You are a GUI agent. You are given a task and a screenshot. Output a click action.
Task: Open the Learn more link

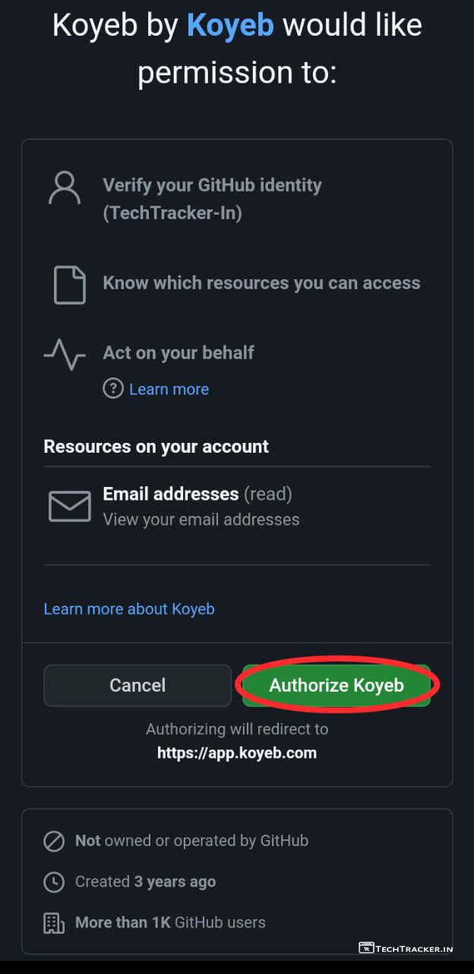[x=169, y=390]
